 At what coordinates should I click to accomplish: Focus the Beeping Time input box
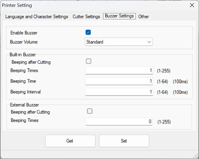[119, 81]
